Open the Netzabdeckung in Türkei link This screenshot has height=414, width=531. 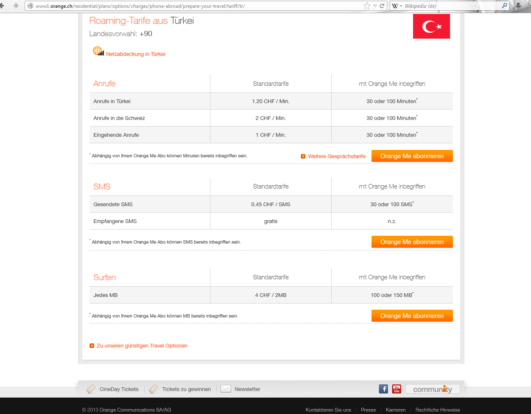point(136,54)
